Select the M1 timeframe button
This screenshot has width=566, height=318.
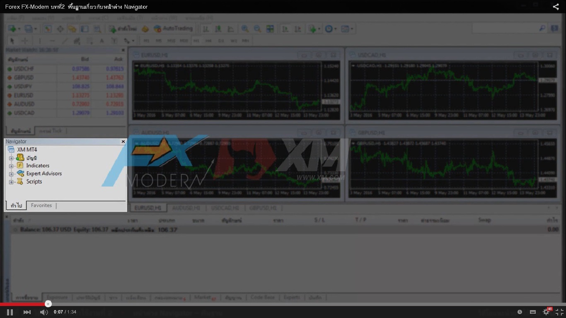click(146, 41)
